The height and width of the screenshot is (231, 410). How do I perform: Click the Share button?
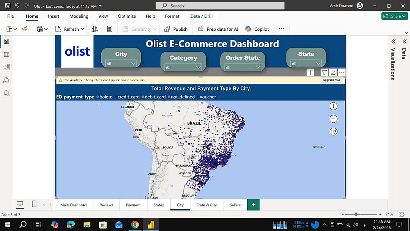394,16
